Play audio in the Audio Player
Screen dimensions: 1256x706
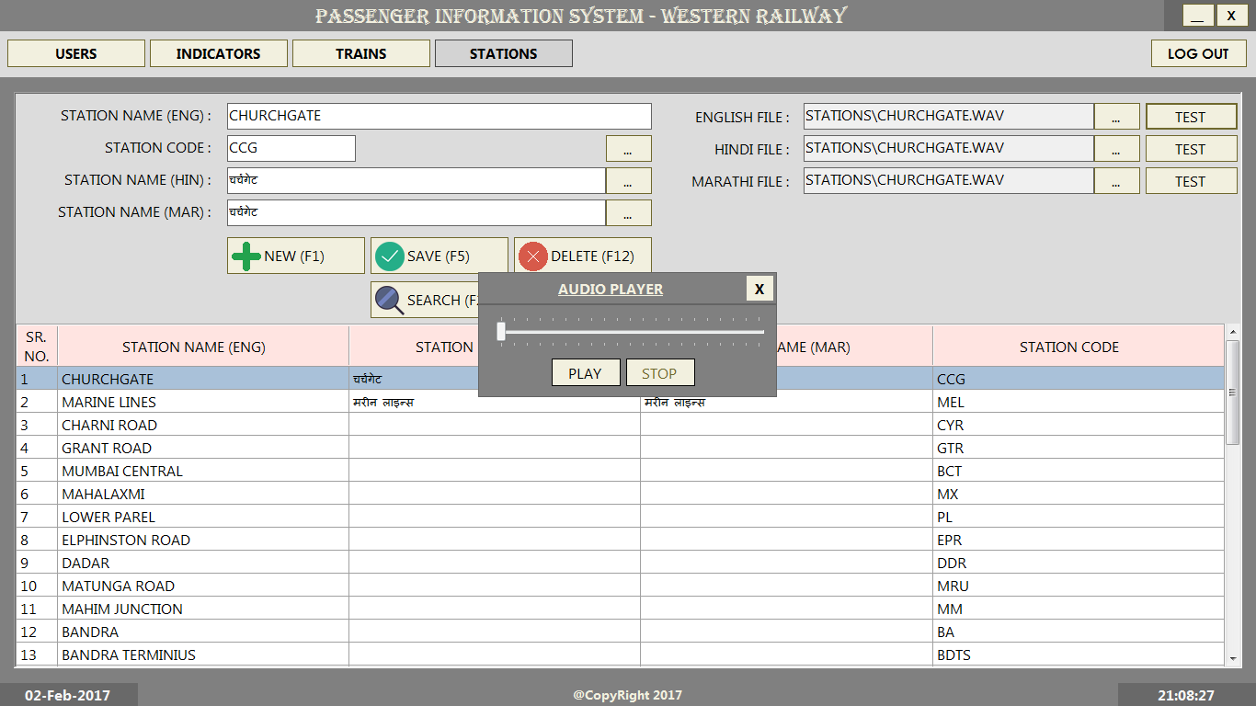coord(586,373)
